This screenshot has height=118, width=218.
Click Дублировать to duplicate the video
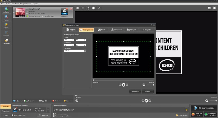(x=29, y=101)
